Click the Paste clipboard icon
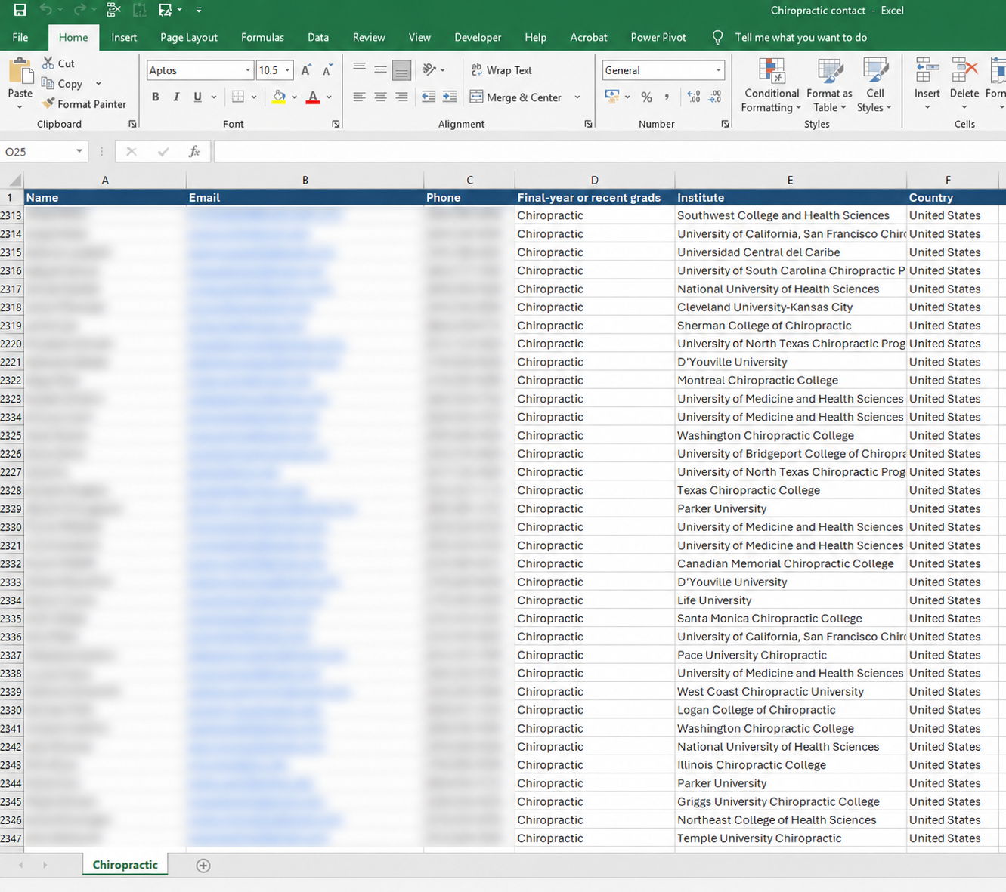1006x892 pixels. (20, 72)
